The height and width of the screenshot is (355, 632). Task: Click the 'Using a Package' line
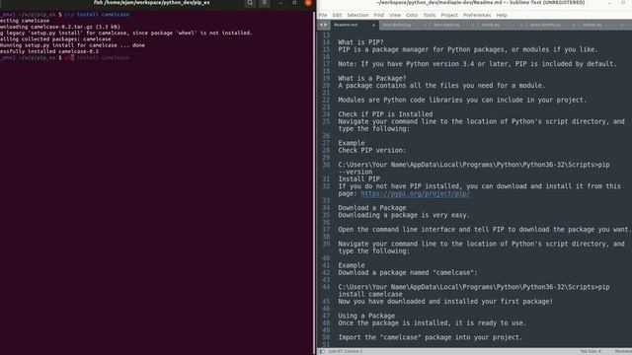coord(366,316)
